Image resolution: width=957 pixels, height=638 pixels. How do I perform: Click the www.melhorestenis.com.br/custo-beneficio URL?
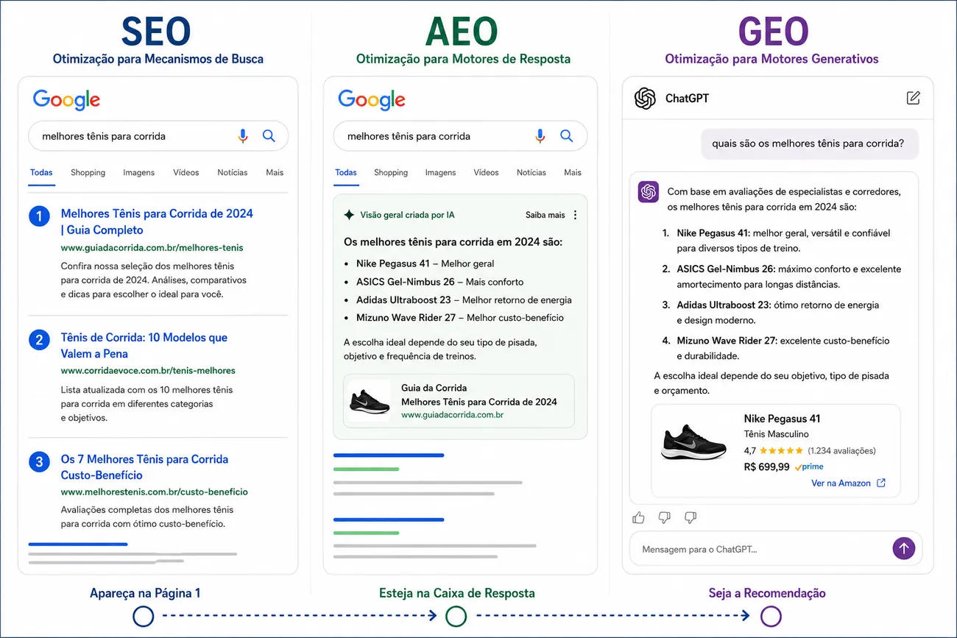click(155, 492)
